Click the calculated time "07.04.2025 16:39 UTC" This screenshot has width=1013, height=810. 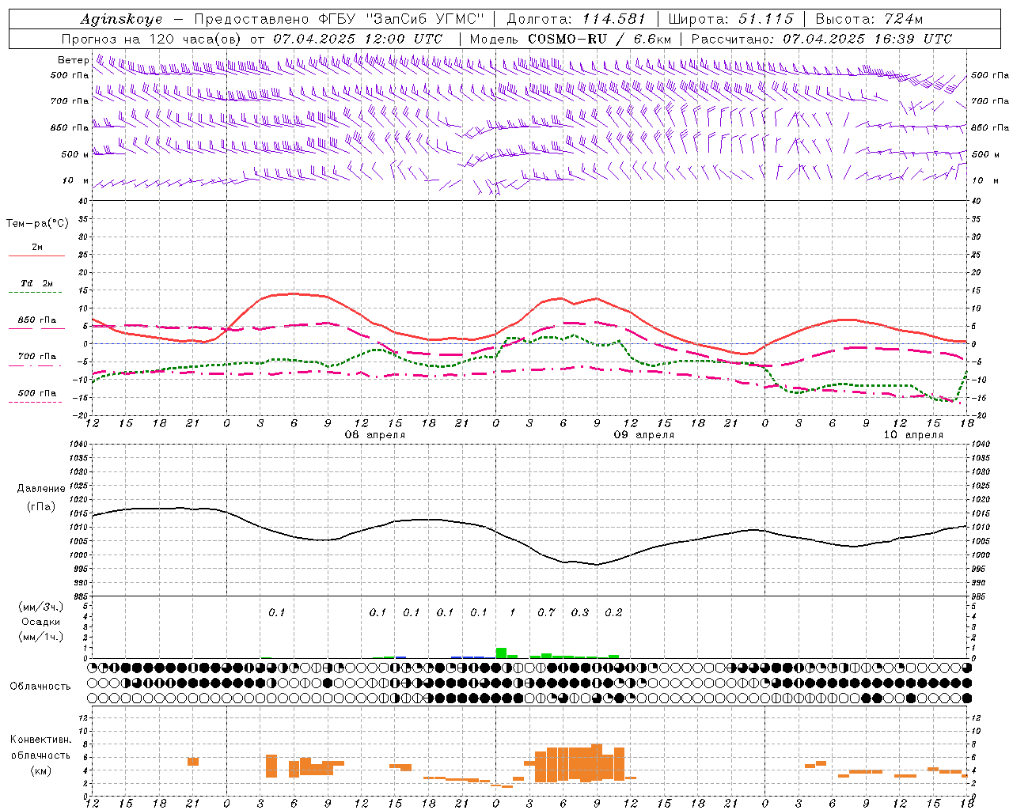[867, 39]
